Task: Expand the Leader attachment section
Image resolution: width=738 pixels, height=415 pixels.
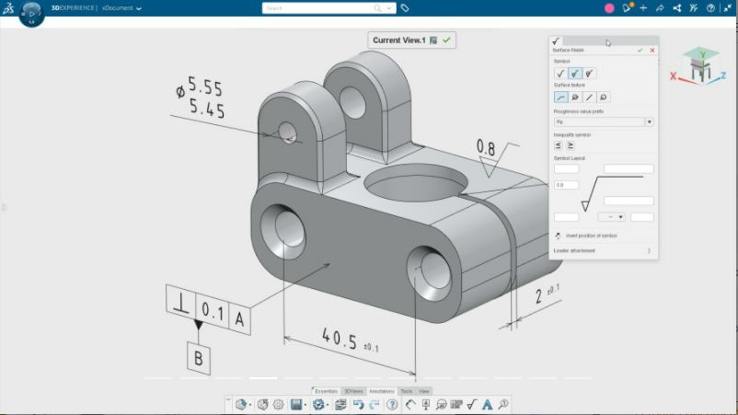Action: pyautogui.click(x=649, y=250)
